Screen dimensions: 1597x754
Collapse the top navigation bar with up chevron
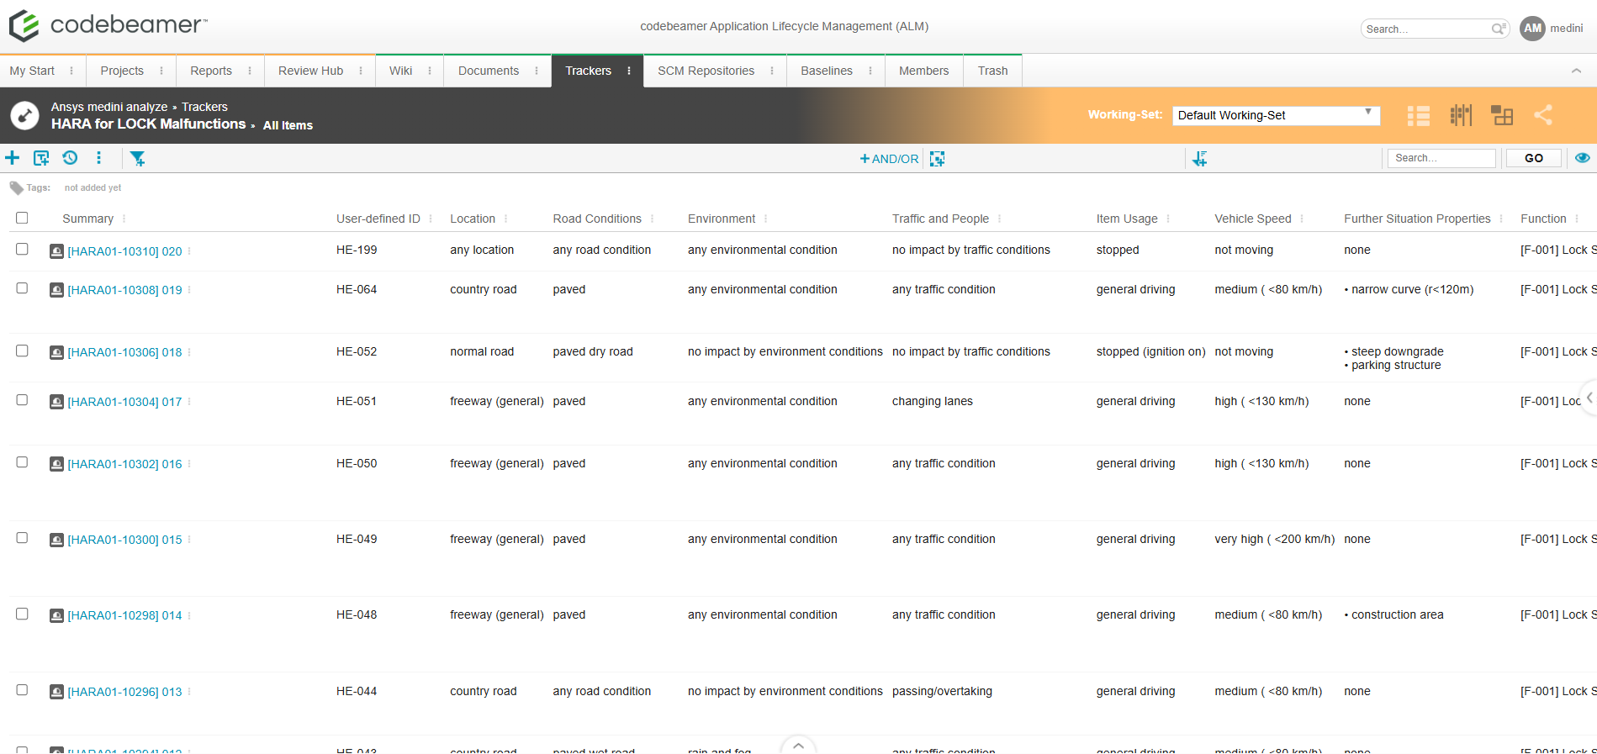pyautogui.click(x=1576, y=71)
